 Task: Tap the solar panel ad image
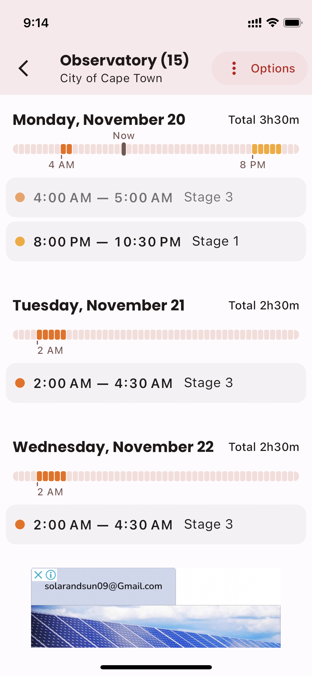156,626
